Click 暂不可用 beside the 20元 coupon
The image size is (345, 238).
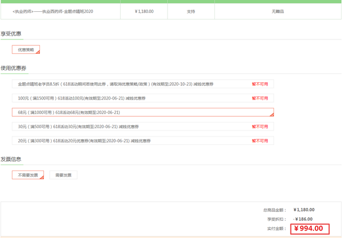(260, 141)
